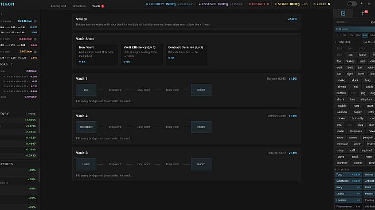Buy an Object word

pos(348,194)
